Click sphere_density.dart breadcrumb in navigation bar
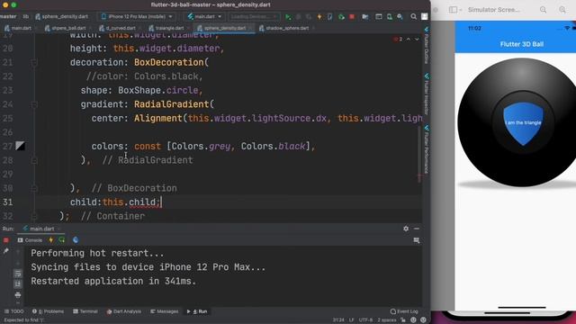This screenshot has width=576, height=324. tap(62, 16)
